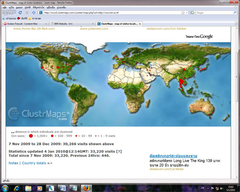
Task: Click the vertical page scrollbar
Action: click(237, 102)
